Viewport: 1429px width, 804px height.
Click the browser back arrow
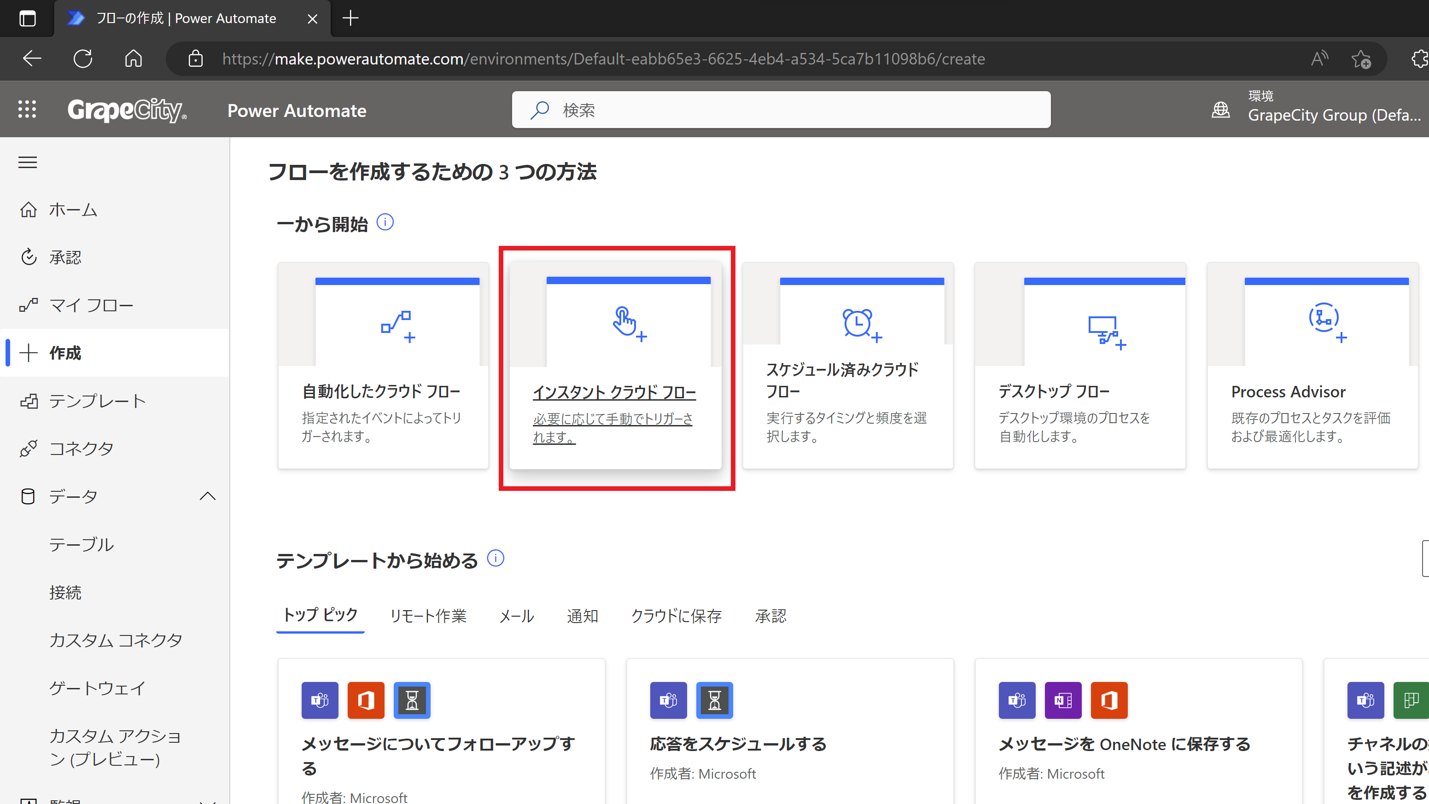point(32,58)
